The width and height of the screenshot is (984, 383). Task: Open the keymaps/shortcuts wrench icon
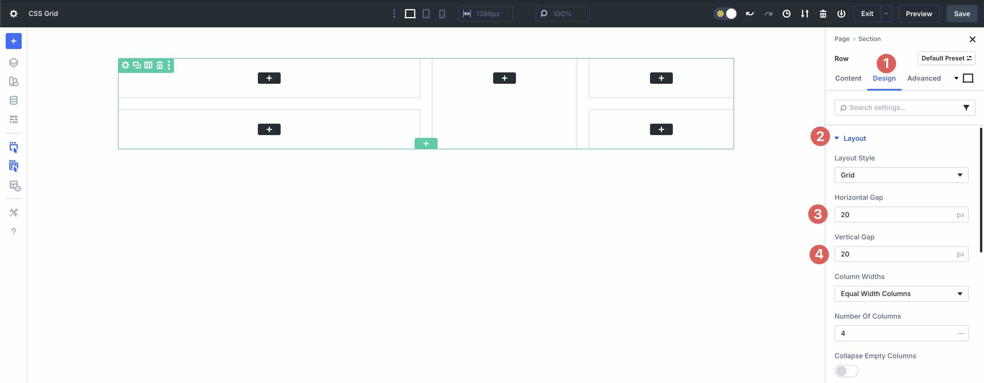coord(13,213)
